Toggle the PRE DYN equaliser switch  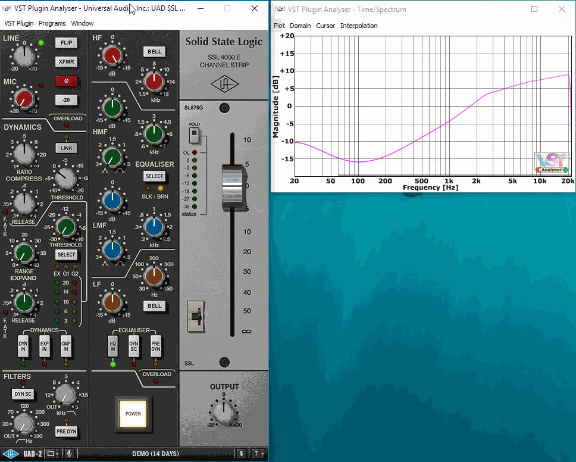[x=156, y=346]
